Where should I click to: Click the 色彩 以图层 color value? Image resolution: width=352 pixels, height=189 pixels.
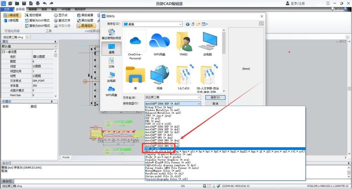43,57
